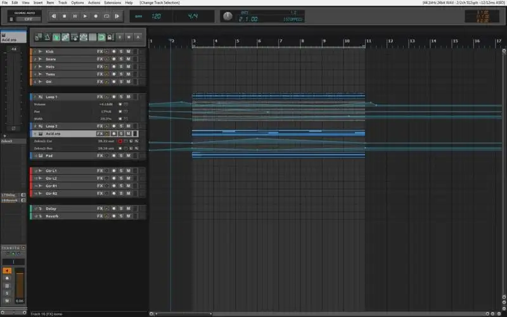The image size is (507, 317).
Task: Hit the Record button in the transport
Action: (x=96, y=16)
